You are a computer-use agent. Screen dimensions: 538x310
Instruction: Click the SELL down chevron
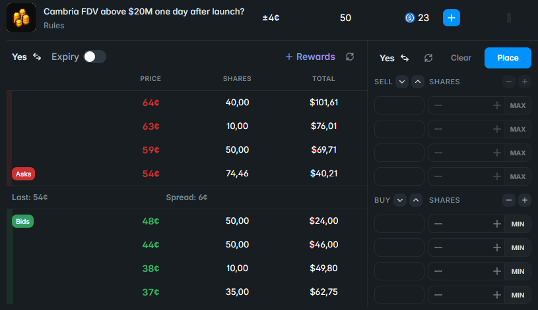pos(402,82)
